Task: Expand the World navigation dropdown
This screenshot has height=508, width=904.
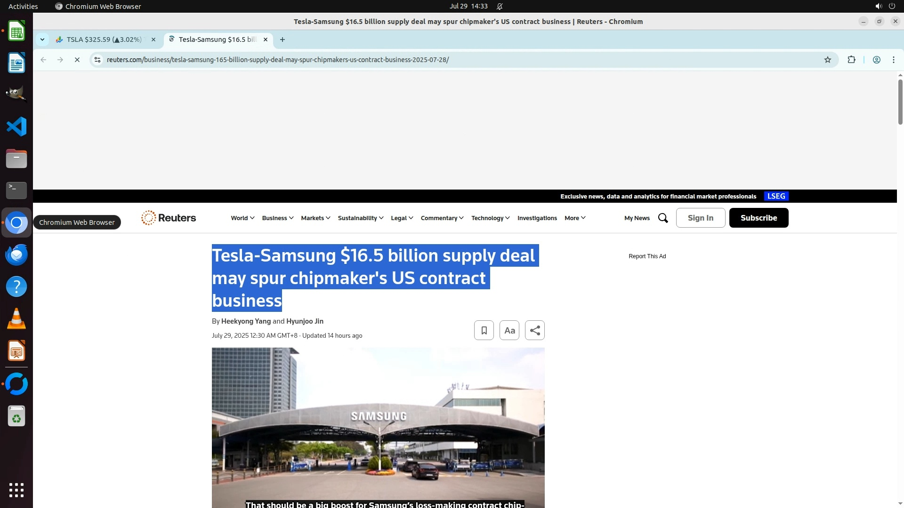Action: [242, 218]
